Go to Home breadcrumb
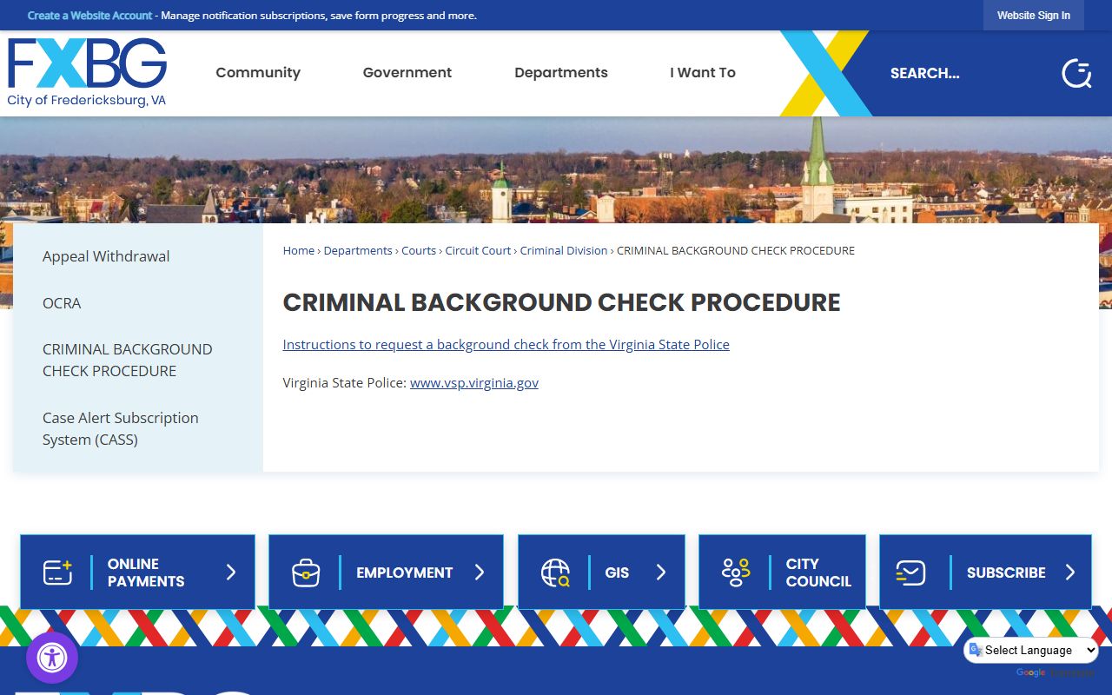 298,250
